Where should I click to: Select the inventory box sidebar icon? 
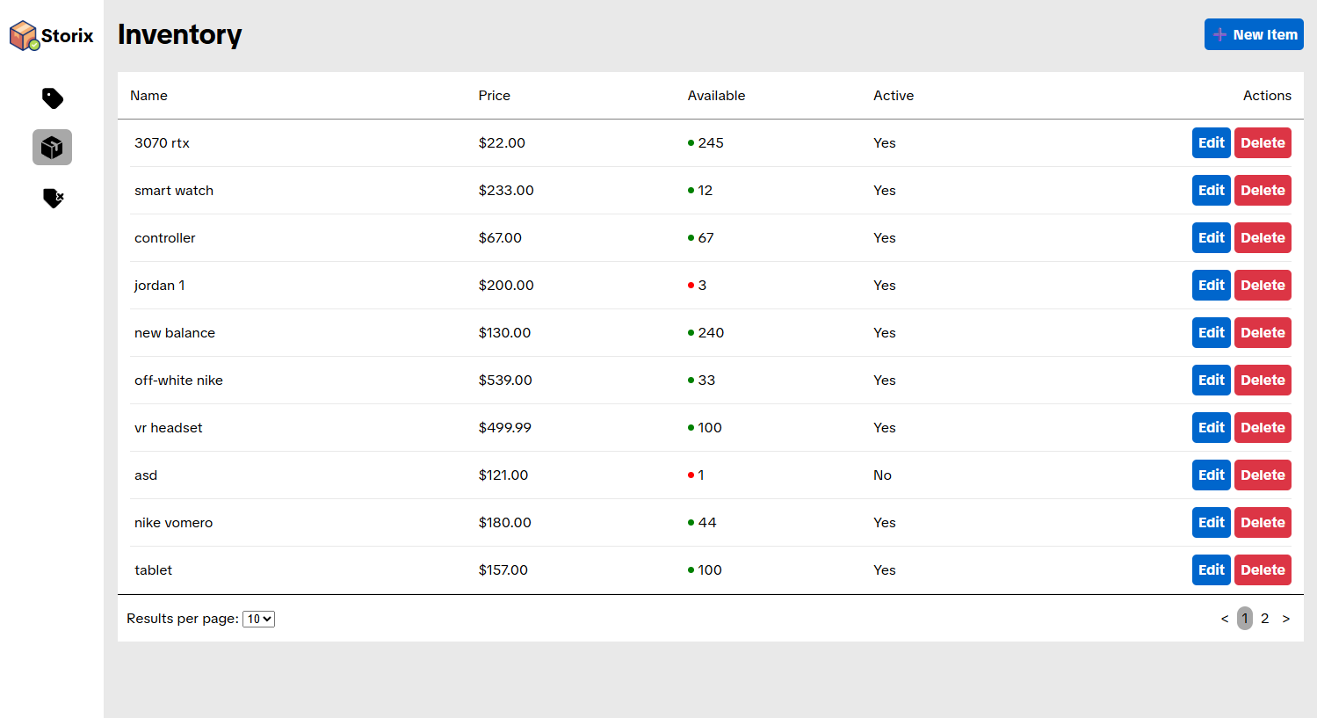[53, 147]
